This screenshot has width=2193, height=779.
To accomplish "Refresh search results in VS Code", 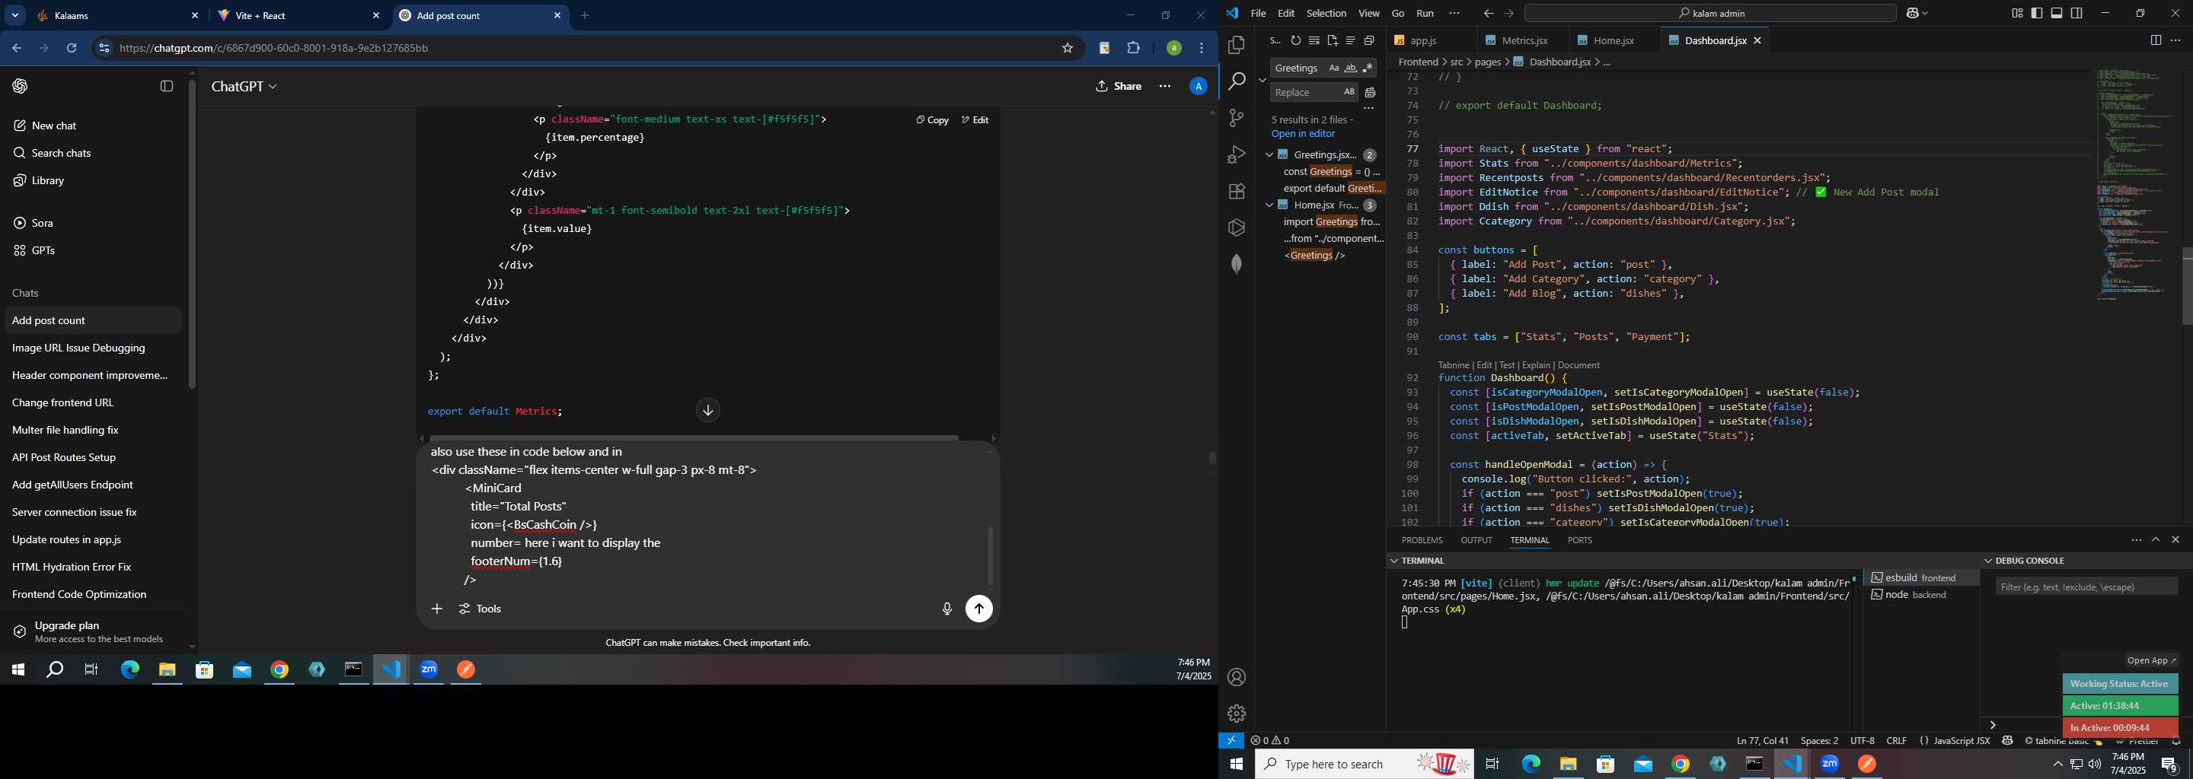I will point(1296,41).
